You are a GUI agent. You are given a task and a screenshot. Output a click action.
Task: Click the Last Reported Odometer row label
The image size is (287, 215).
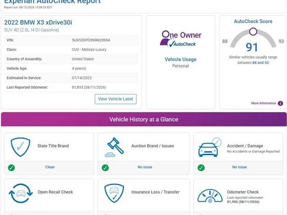coord(27,88)
